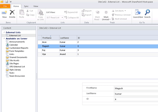Click the Next Unread icon
The image size is (158, 112).
coord(113,19)
